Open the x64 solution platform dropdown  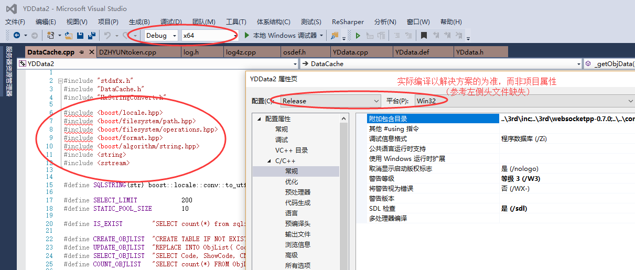coord(210,36)
